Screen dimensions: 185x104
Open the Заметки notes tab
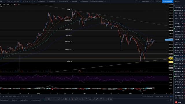[14, 100]
